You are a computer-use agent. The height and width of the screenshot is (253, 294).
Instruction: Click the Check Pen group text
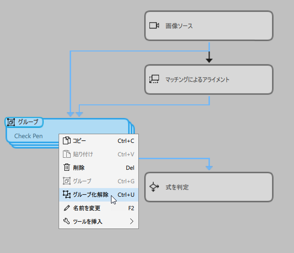[x=28, y=136]
